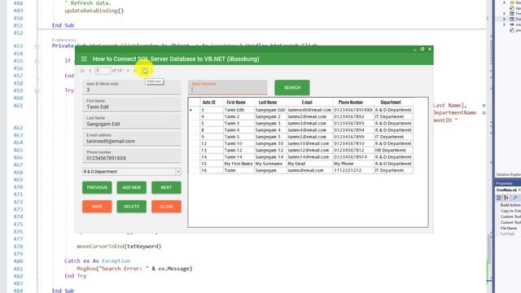Click the Catch ex As Exception line
This screenshot has height=293, width=521.
click(98, 261)
